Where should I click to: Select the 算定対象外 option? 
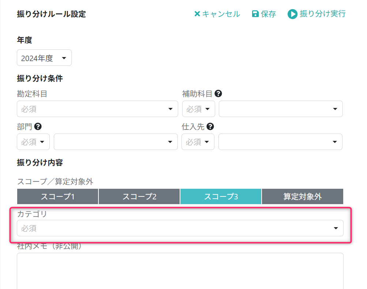(x=303, y=196)
